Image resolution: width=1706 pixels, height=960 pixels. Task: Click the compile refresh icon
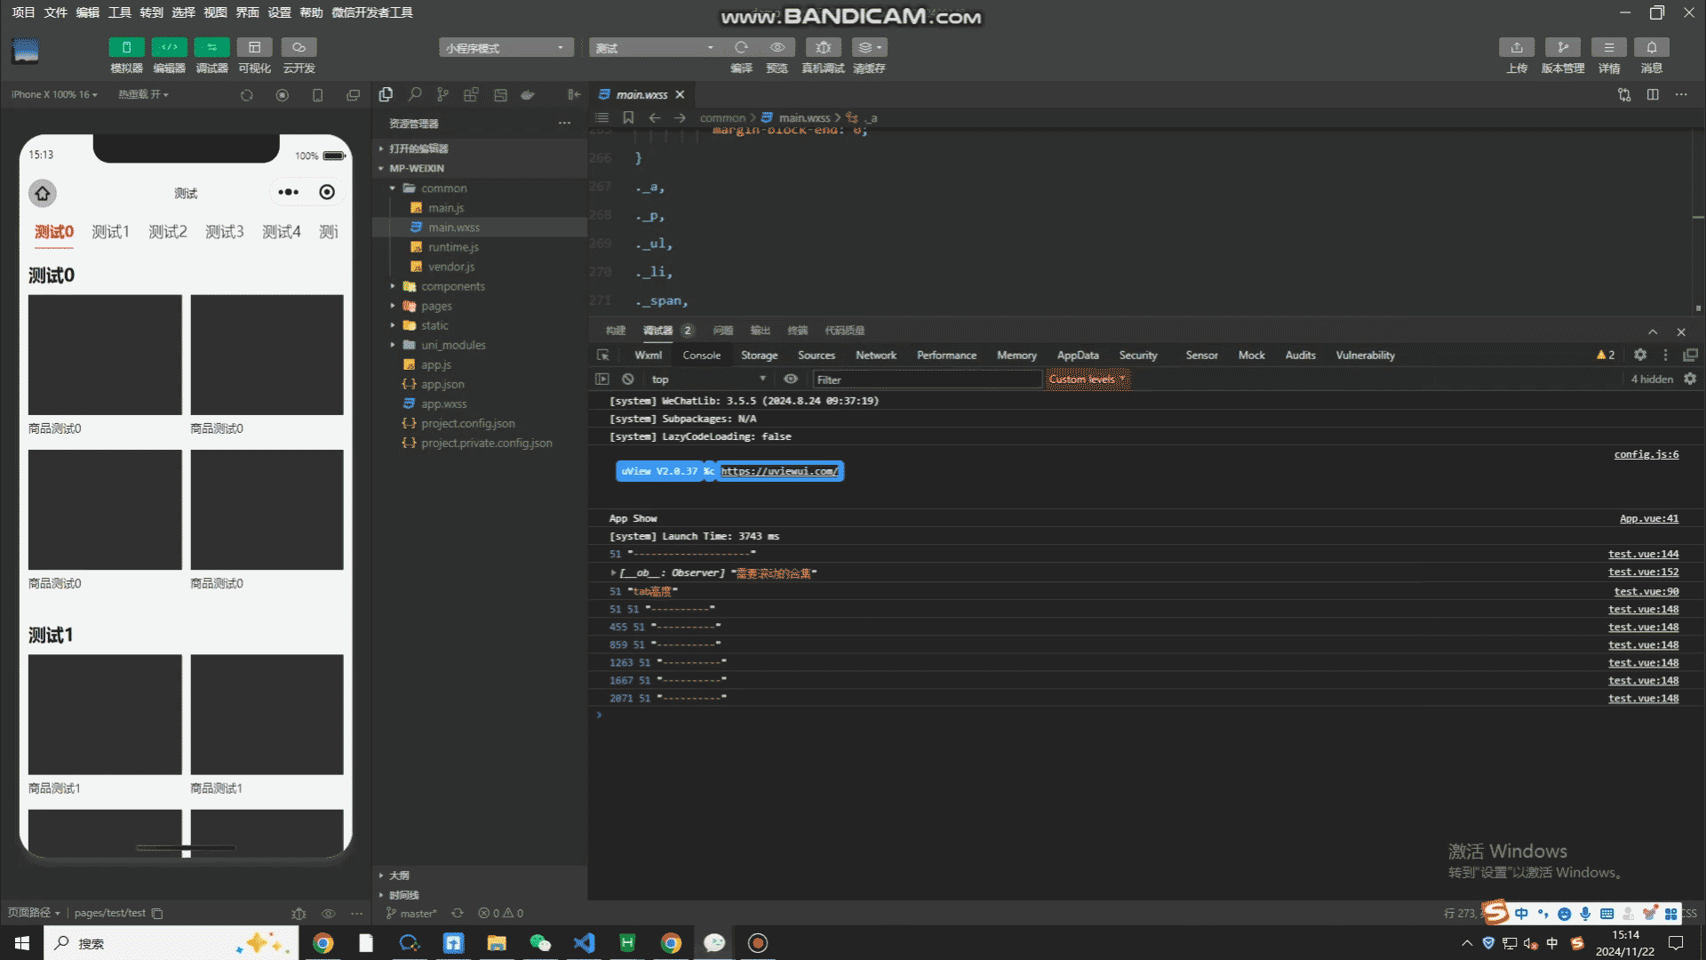click(x=741, y=47)
